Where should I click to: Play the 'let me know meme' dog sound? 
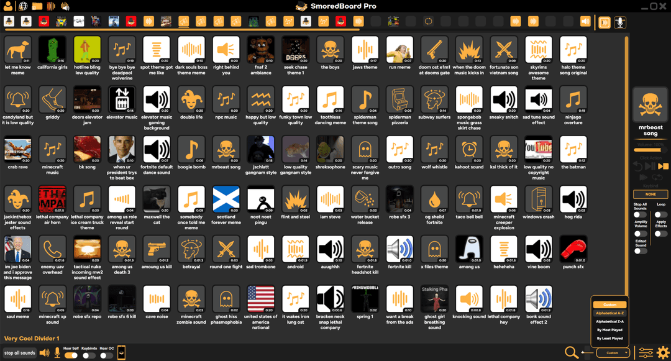[17, 50]
